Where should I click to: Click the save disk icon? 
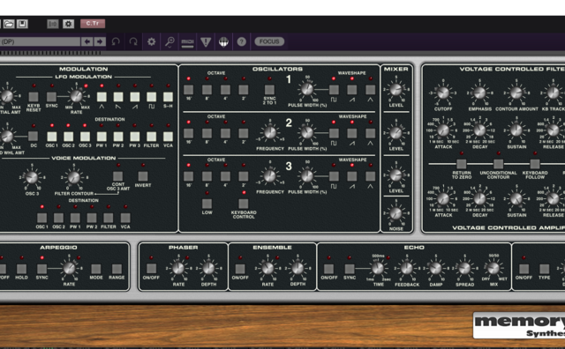coord(22,24)
